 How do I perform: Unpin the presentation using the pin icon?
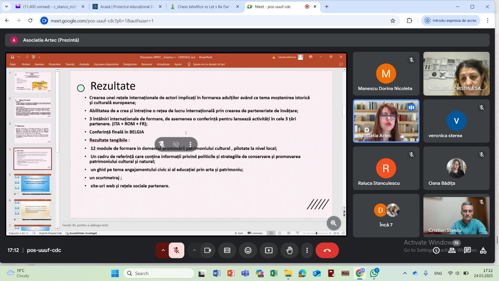click(162, 144)
